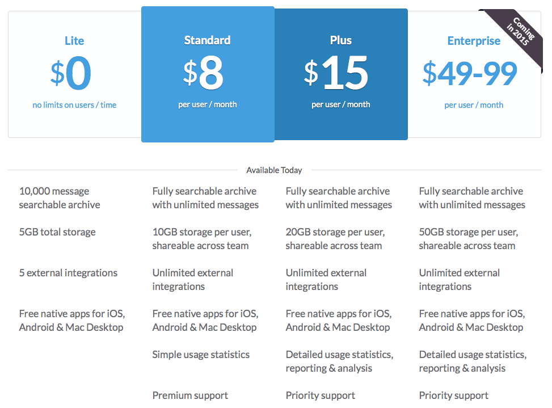The width and height of the screenshot is (552, 408).
Task: Click Lite's Free native apps feature text
Action: 71,321
